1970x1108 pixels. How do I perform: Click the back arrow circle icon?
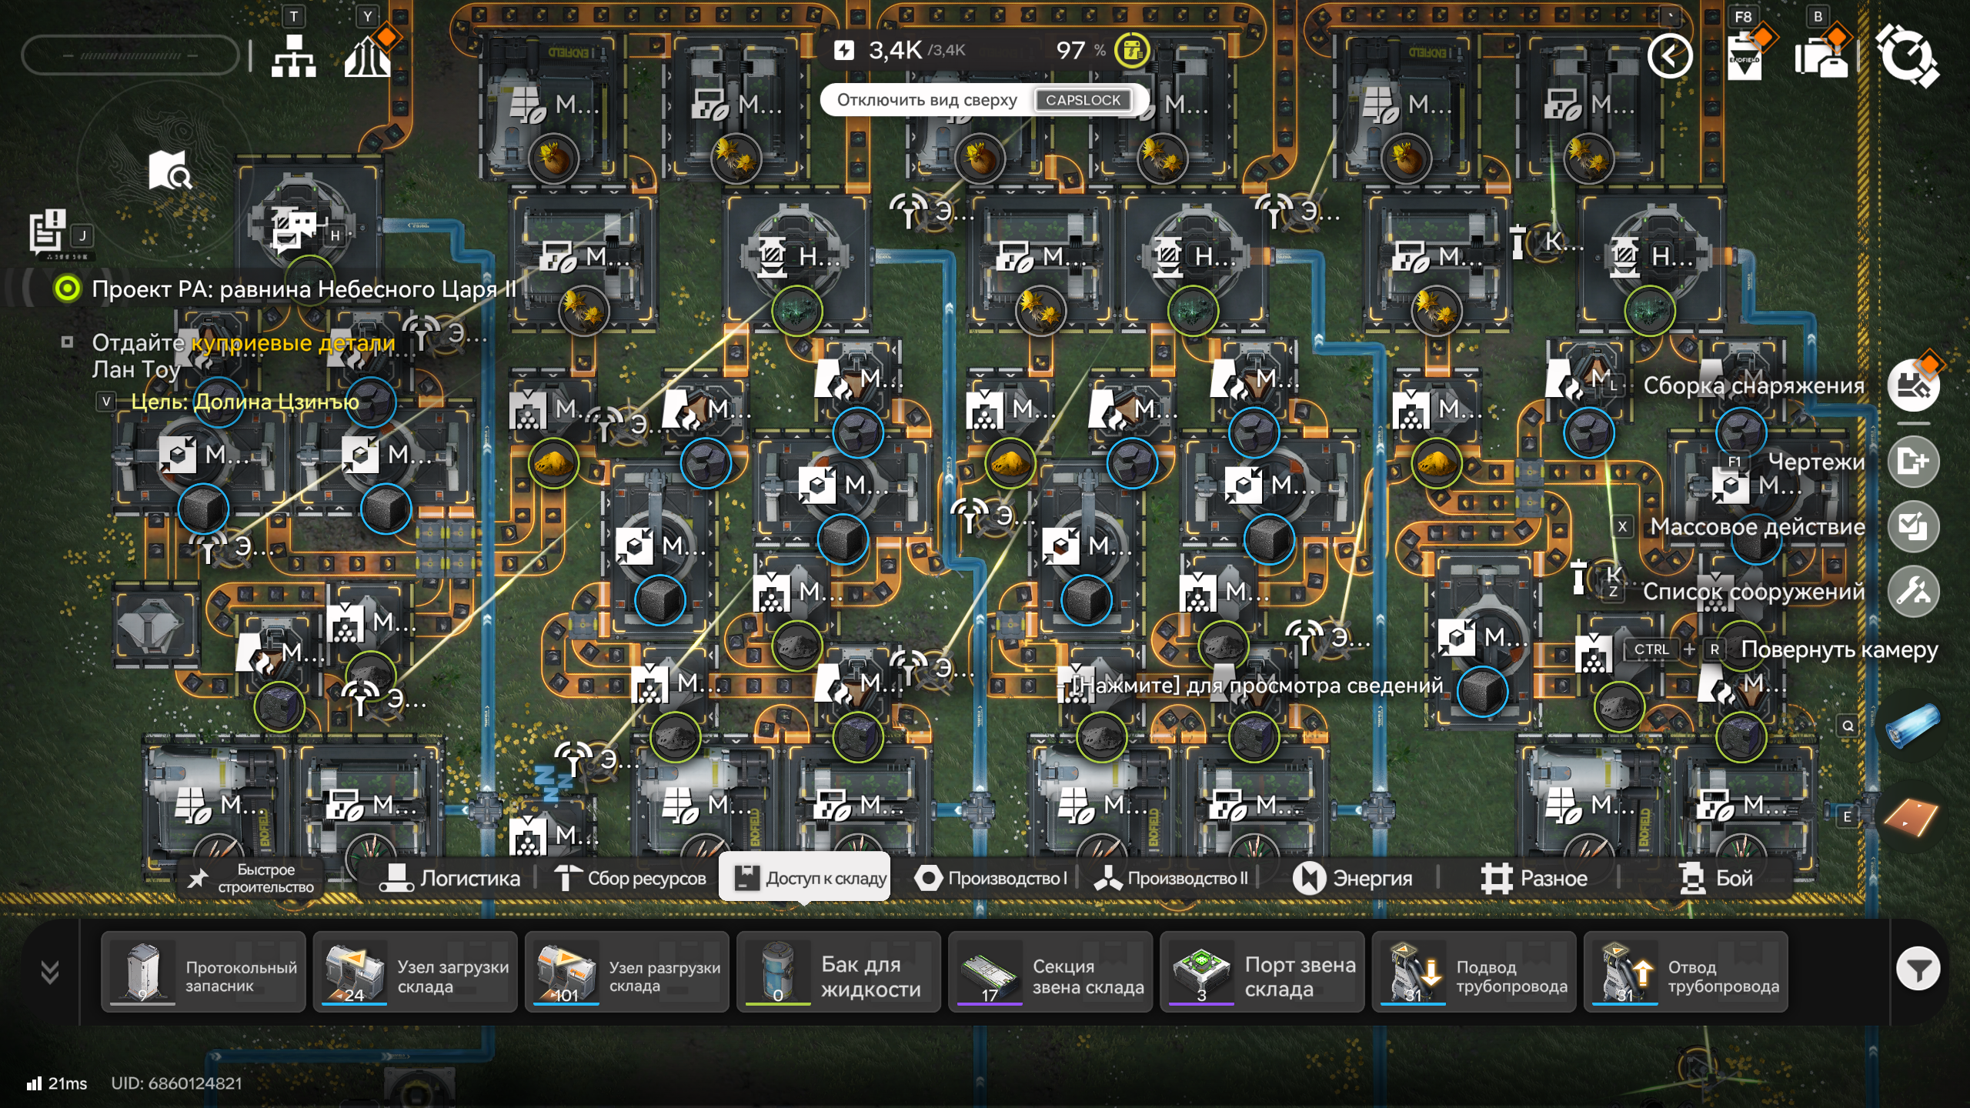pos(1669,56)
